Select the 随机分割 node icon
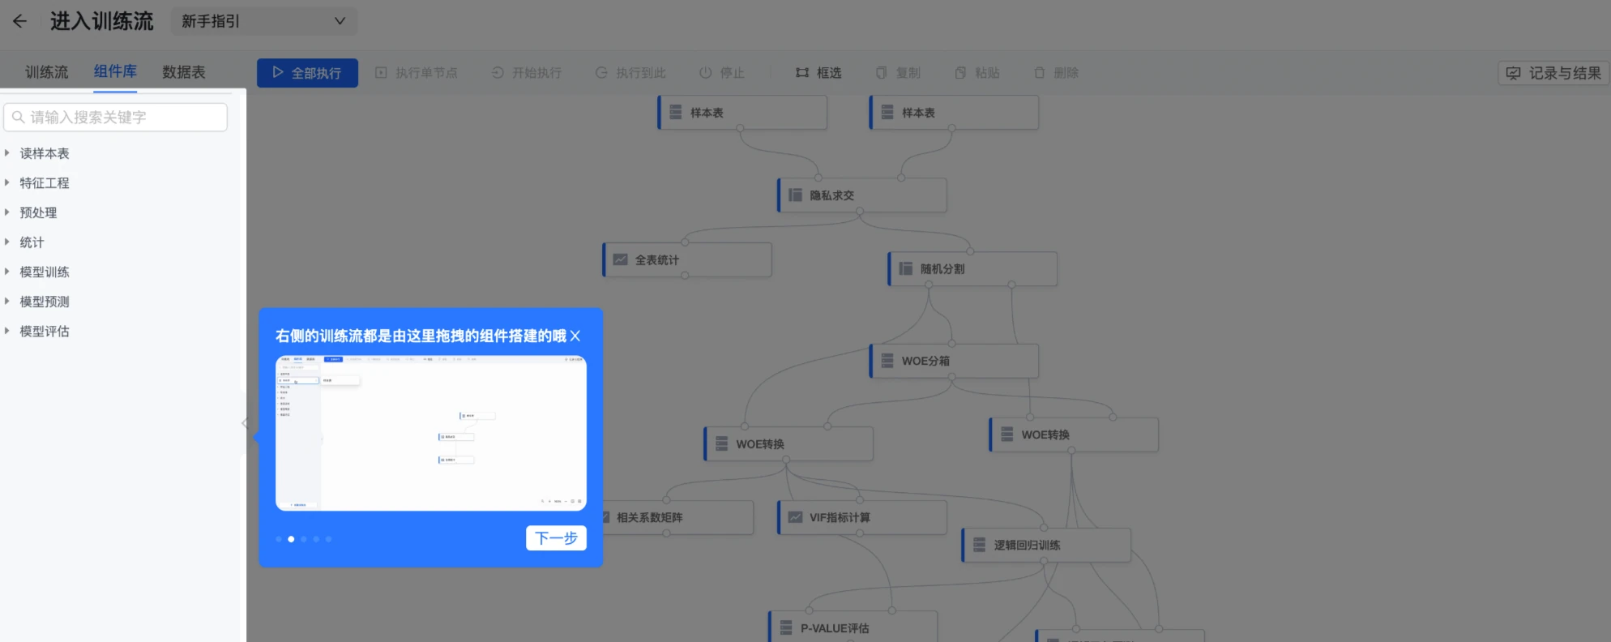Image resolution: width=1611 pixels, height=642 pixels. pyautogui.click(x=906, y=268)
